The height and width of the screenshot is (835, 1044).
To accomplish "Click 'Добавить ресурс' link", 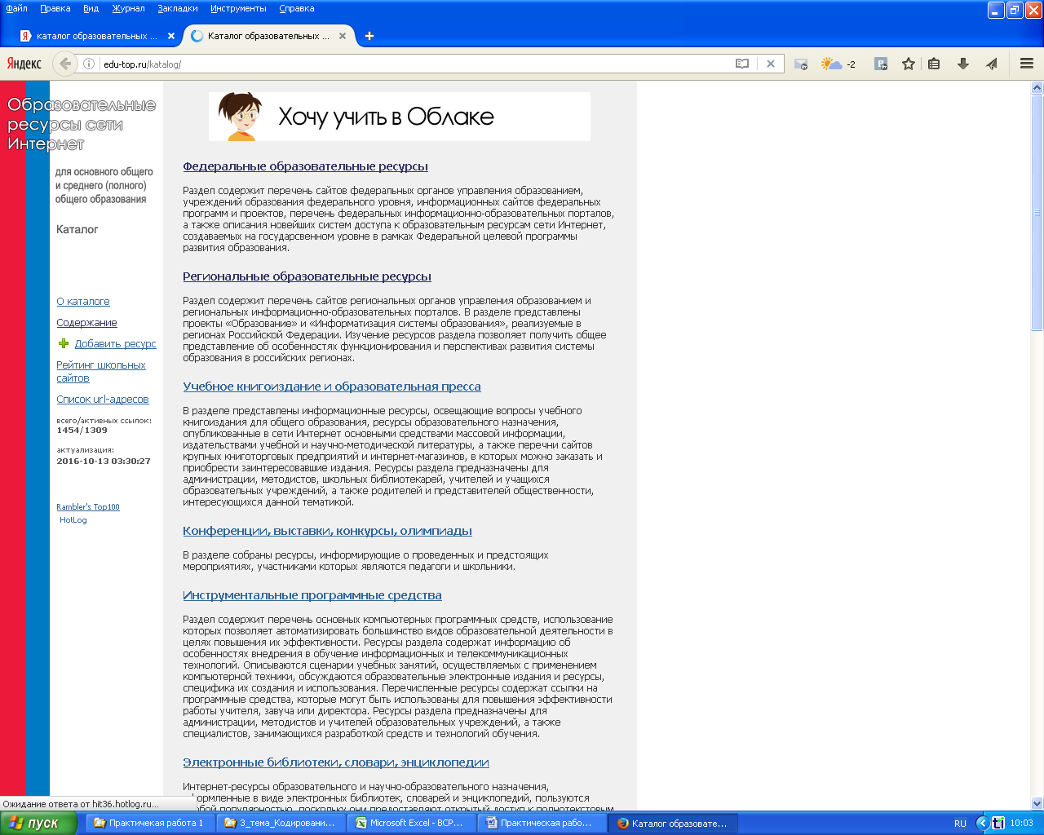I will coord(116,344).
